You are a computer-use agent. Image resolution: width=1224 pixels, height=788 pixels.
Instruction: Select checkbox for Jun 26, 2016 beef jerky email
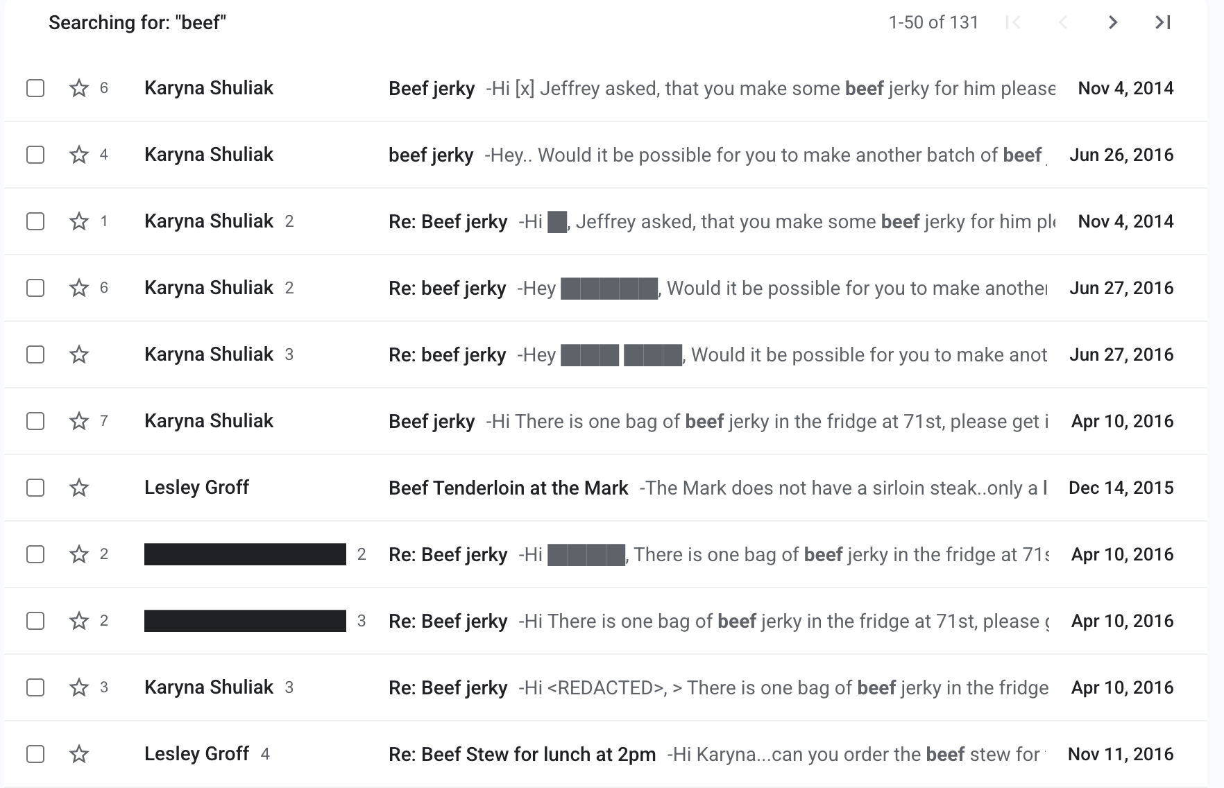click(x=35, y=155)
